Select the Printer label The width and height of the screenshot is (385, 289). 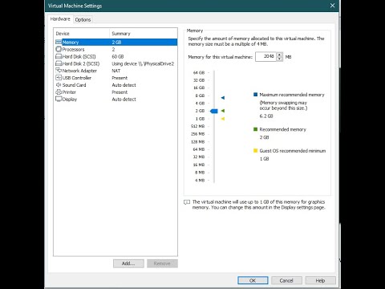coord(69,92)
